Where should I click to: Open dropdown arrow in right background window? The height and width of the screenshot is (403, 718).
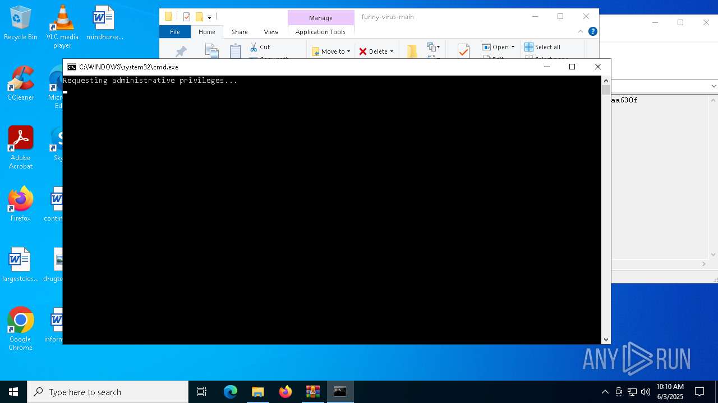(714, 86)
